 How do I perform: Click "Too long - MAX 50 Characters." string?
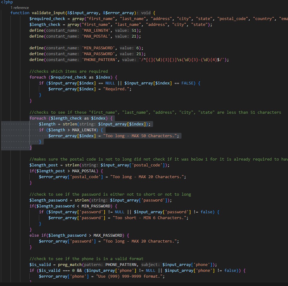[x=140, y=136]
